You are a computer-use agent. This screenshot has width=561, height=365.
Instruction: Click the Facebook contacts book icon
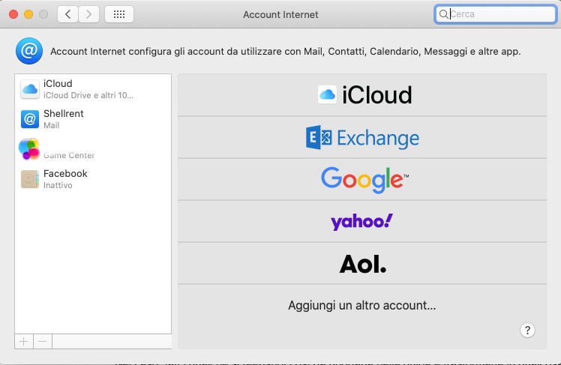30,179
